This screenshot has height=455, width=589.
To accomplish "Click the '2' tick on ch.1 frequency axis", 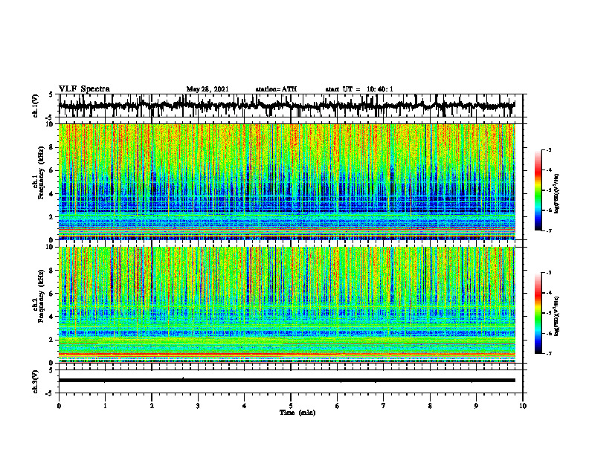I will tap(51, 216).
